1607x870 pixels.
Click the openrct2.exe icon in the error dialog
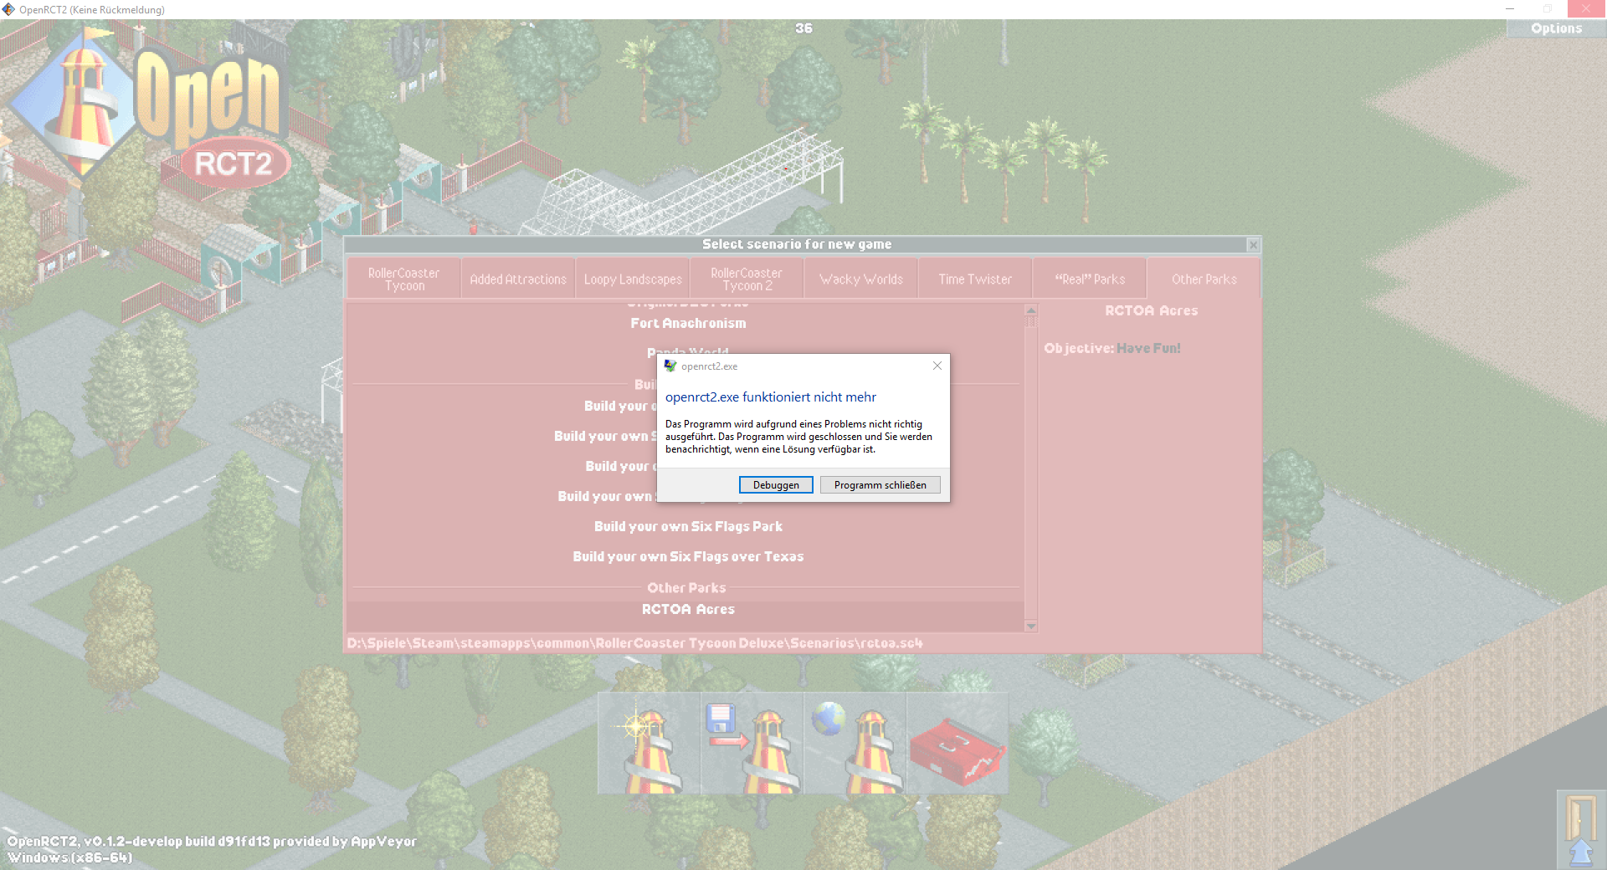tap(670, 366)
